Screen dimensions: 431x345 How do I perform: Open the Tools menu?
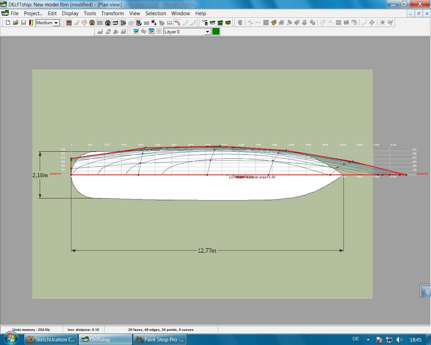pos(90,13)
